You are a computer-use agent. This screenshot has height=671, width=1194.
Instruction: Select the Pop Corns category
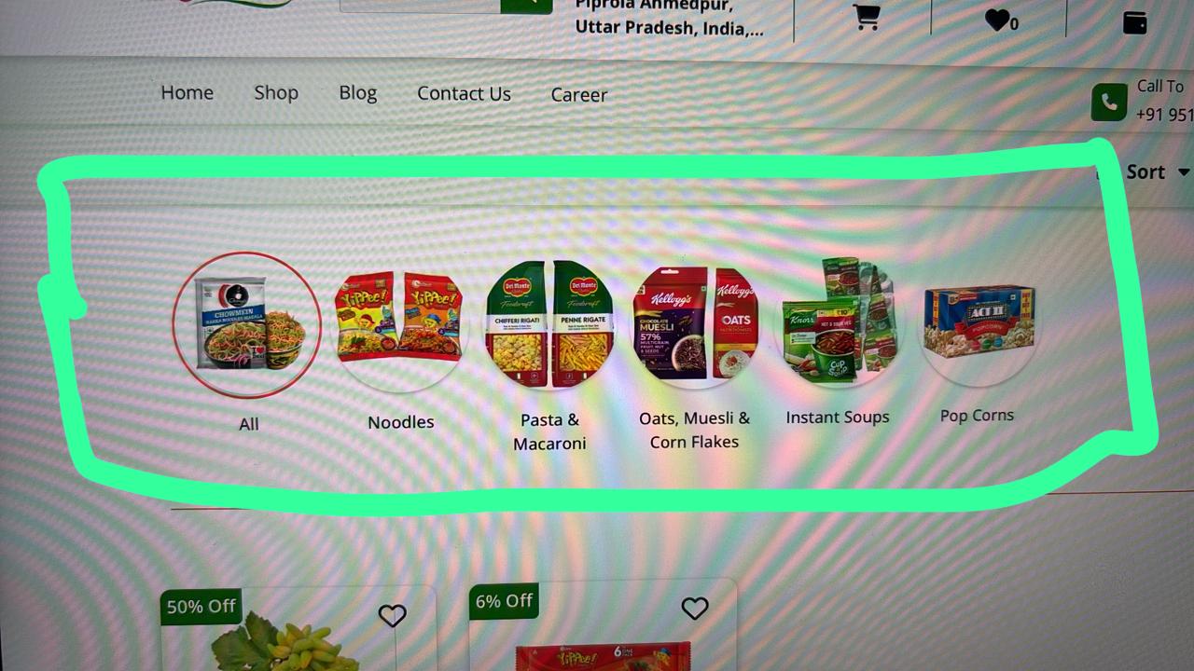(978, 323)
